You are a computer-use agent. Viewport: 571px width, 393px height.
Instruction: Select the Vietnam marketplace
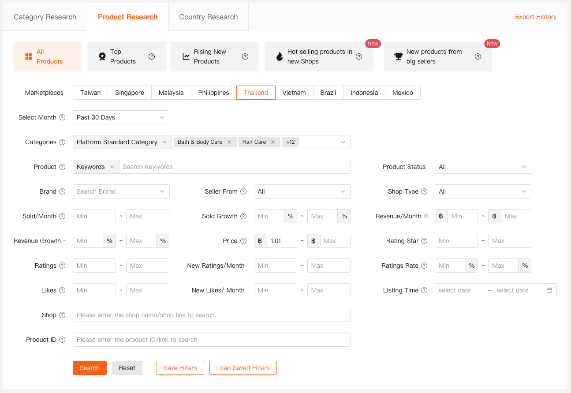[294, 93]
